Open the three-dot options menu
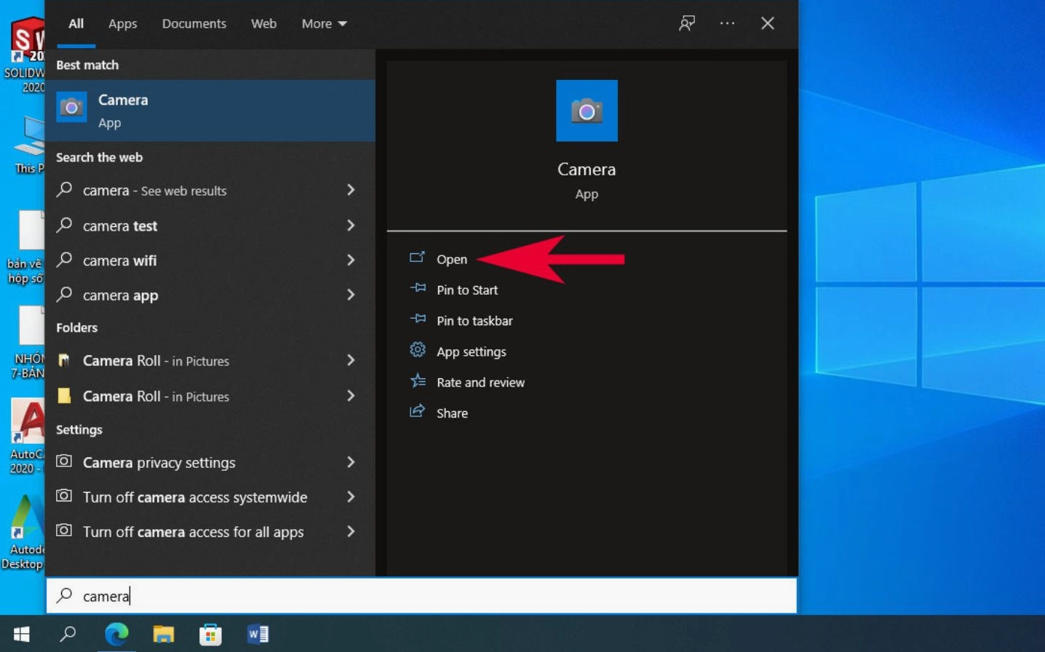1045x652 pixels. [x=727, y=23]
